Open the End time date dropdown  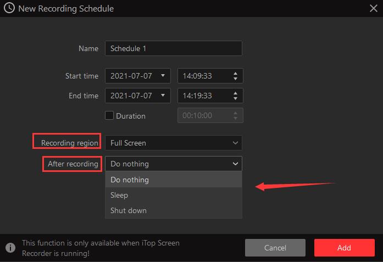coord(163,96)
